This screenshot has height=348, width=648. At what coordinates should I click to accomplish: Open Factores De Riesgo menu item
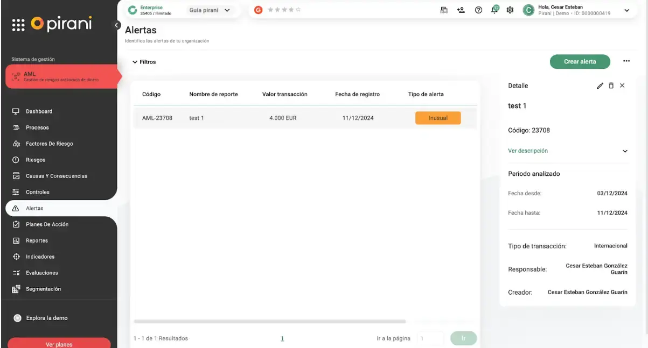pos(49,144)
